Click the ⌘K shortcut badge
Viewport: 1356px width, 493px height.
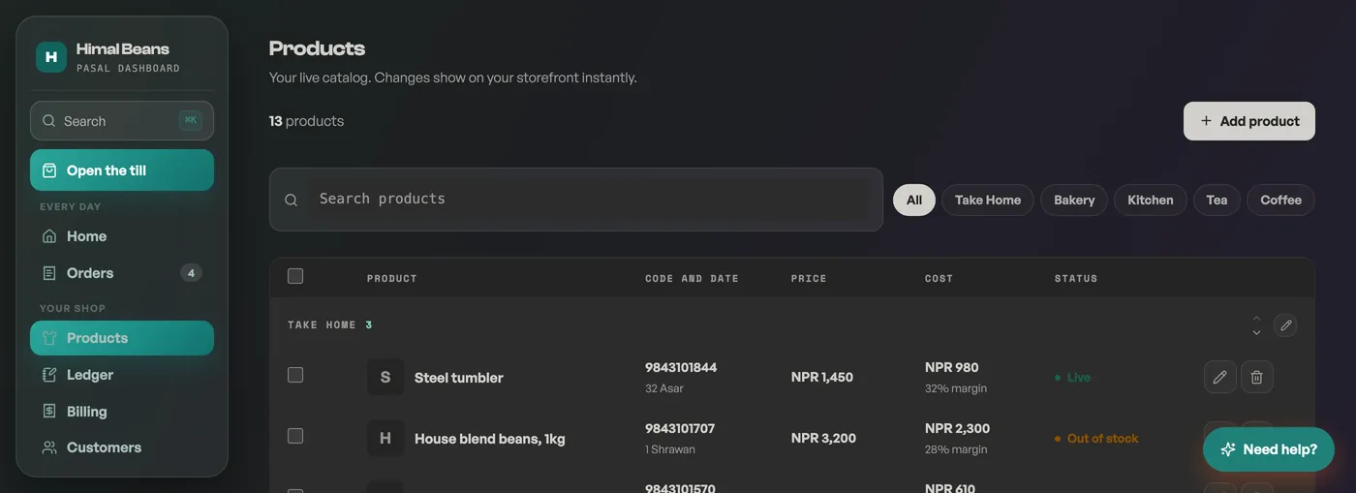point(191,120)
